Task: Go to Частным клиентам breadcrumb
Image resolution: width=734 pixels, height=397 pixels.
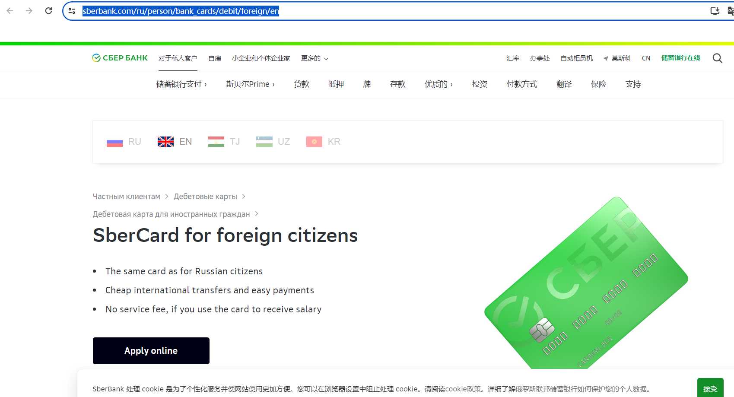Action: click(x=127, y=197)
